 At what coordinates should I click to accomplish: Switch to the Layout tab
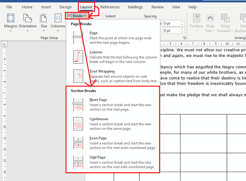(x=86, y=7)
